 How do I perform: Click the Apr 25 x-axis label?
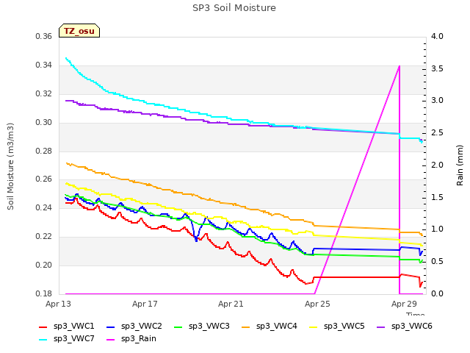[317, 304]
